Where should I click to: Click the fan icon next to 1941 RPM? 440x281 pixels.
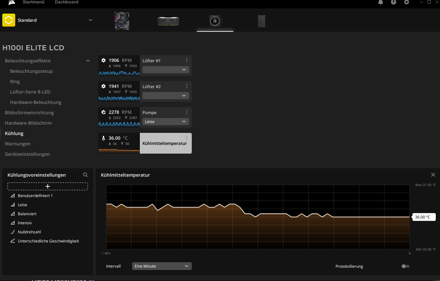[x=104, y=86]
